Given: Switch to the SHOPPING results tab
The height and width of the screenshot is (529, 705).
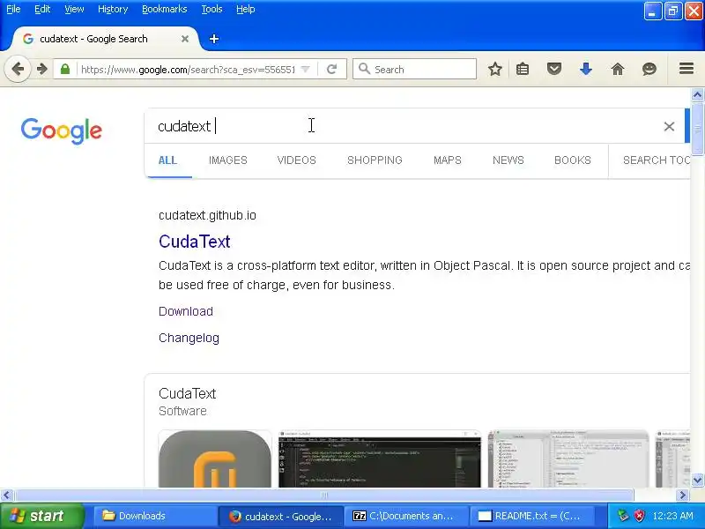Looking at the screenshot, I should click(375, 160).
